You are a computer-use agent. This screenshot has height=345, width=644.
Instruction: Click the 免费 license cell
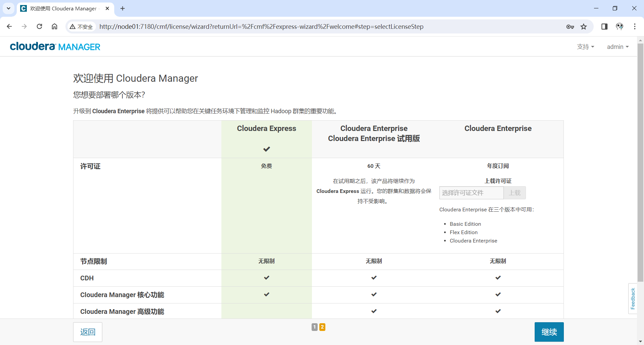click(266, 166)
